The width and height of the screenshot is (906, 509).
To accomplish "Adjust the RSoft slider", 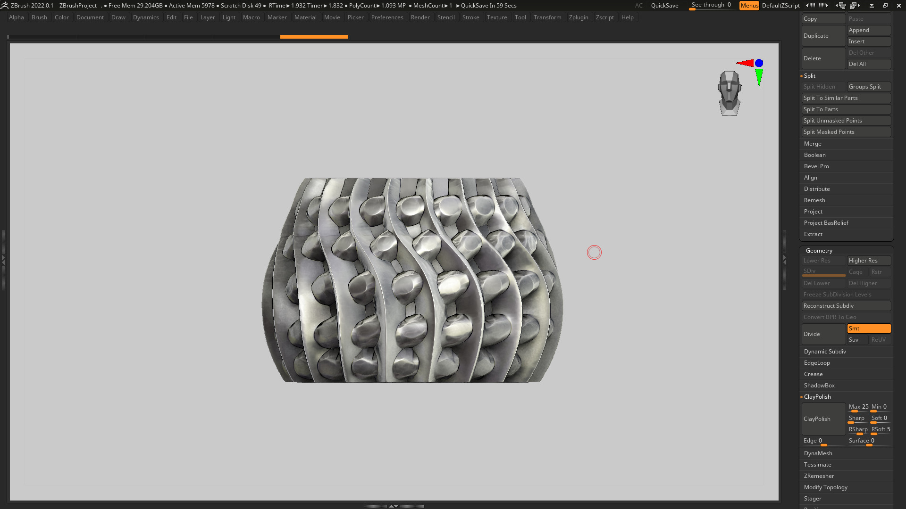I will click(881, 430).
